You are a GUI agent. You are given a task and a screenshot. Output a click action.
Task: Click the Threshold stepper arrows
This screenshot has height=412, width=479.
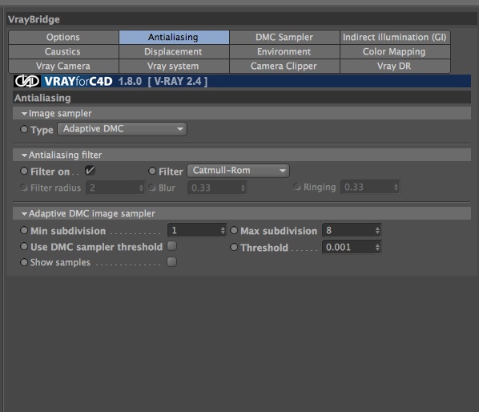(377, 247)
